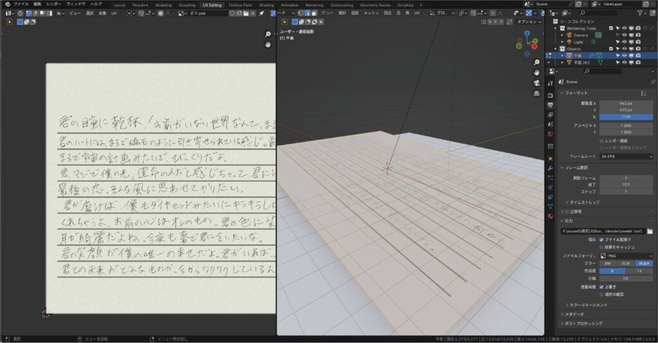Adjust the resolution 100% slider
The image size is (658, 343).
coord(626,116)
